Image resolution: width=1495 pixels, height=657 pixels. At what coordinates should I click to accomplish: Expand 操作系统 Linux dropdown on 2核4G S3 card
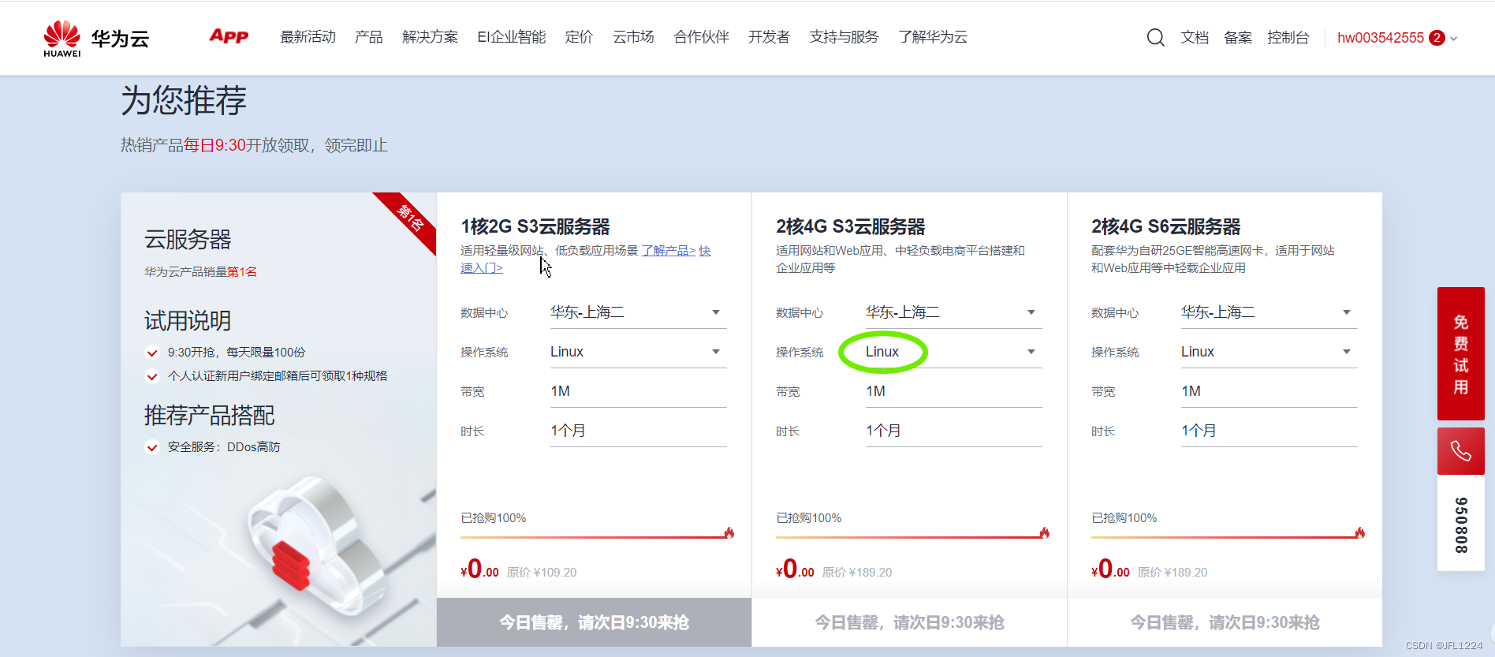tap(953, 352)
